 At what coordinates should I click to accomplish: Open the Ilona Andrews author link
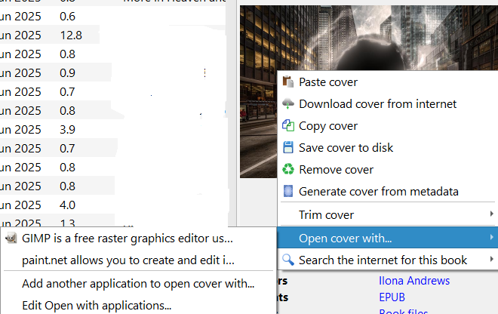[413, 281]
